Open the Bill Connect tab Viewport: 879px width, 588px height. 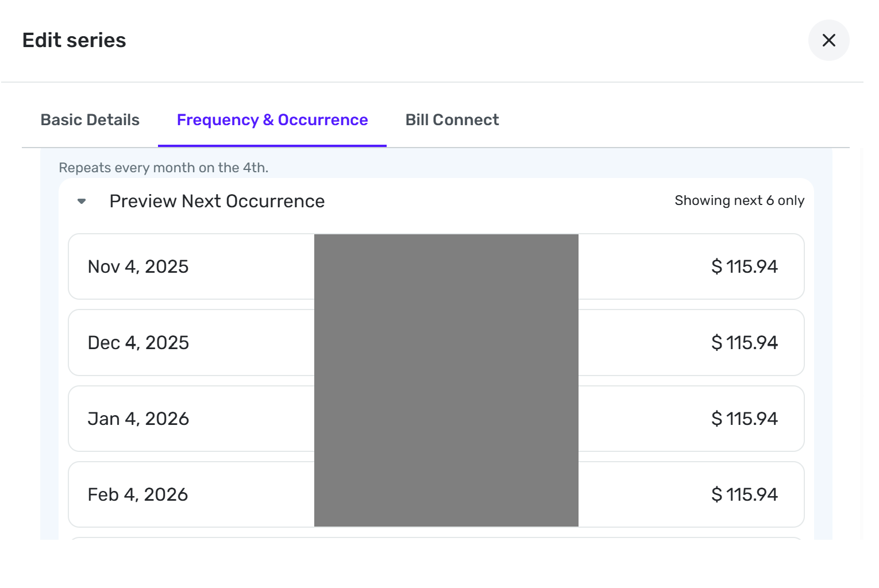pyautogui.click(x=452, y=120)
